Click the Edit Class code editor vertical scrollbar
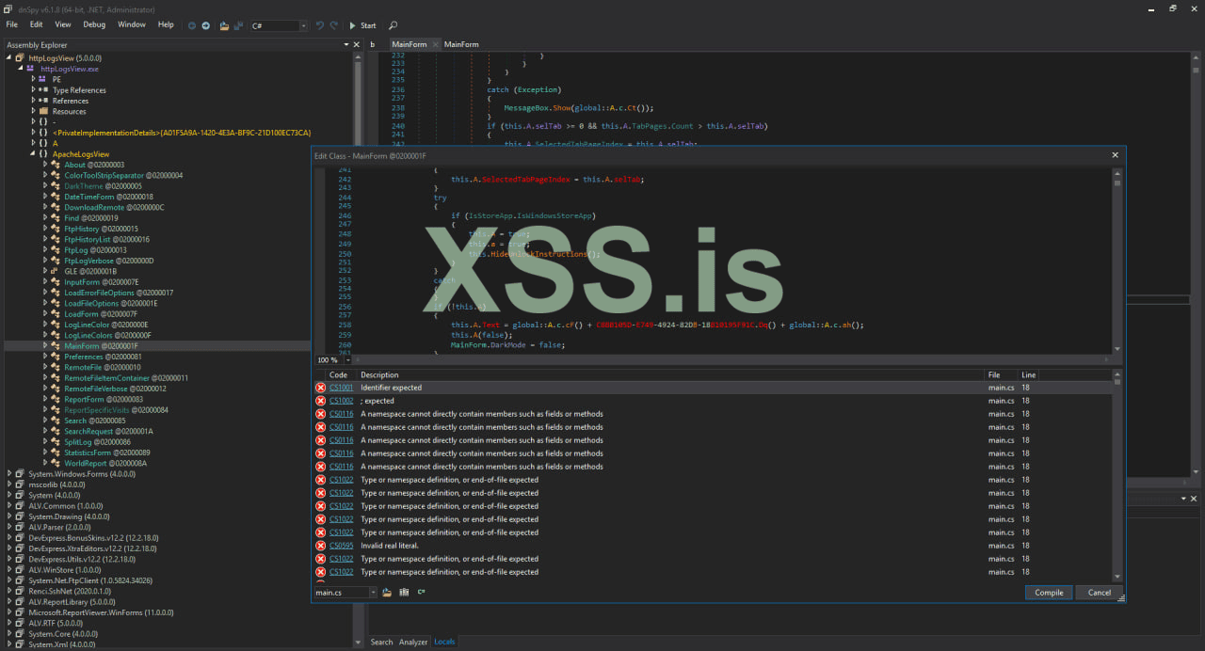Screen dimensions: 1205x651 coord(1117,263)
